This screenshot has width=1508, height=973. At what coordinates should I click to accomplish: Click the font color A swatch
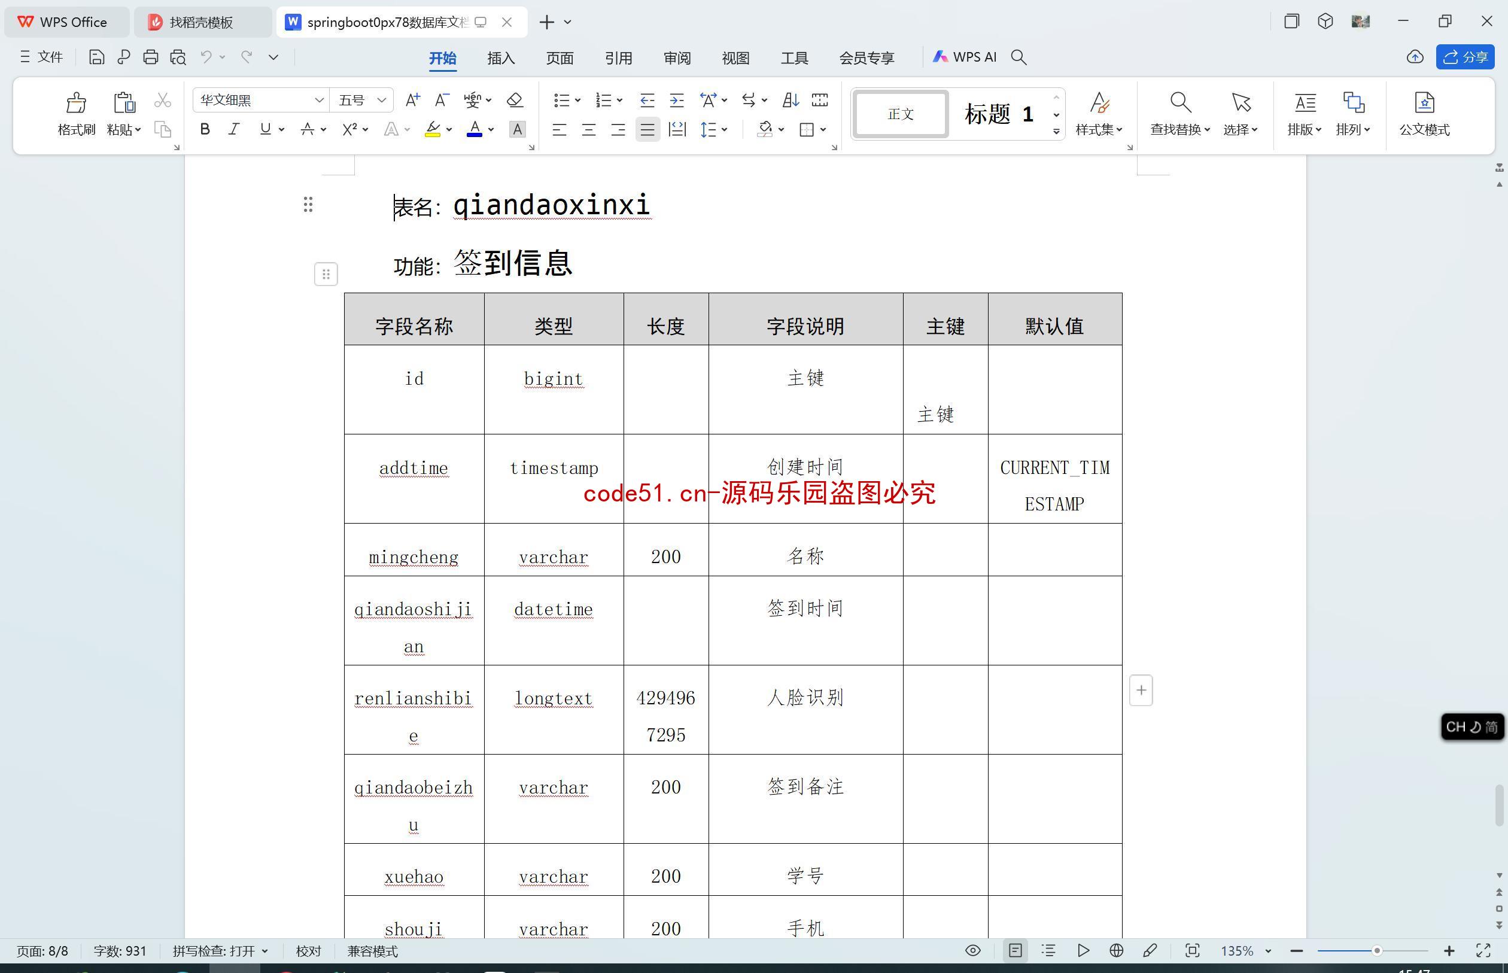click(475, 129)
